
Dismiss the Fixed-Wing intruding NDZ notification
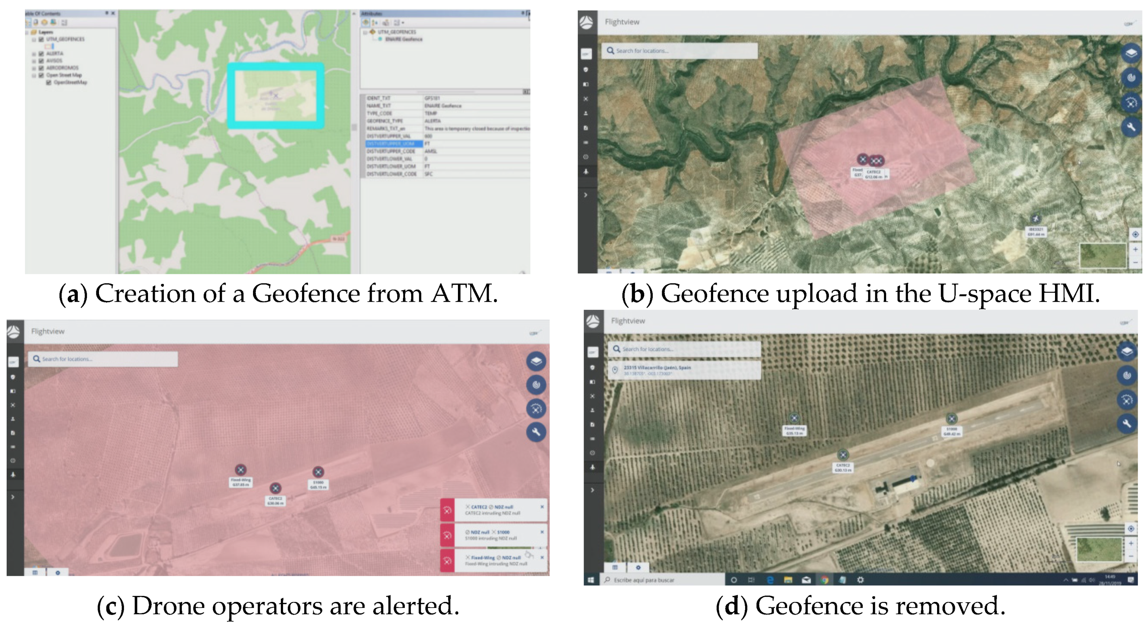click(x=542, y=557)
